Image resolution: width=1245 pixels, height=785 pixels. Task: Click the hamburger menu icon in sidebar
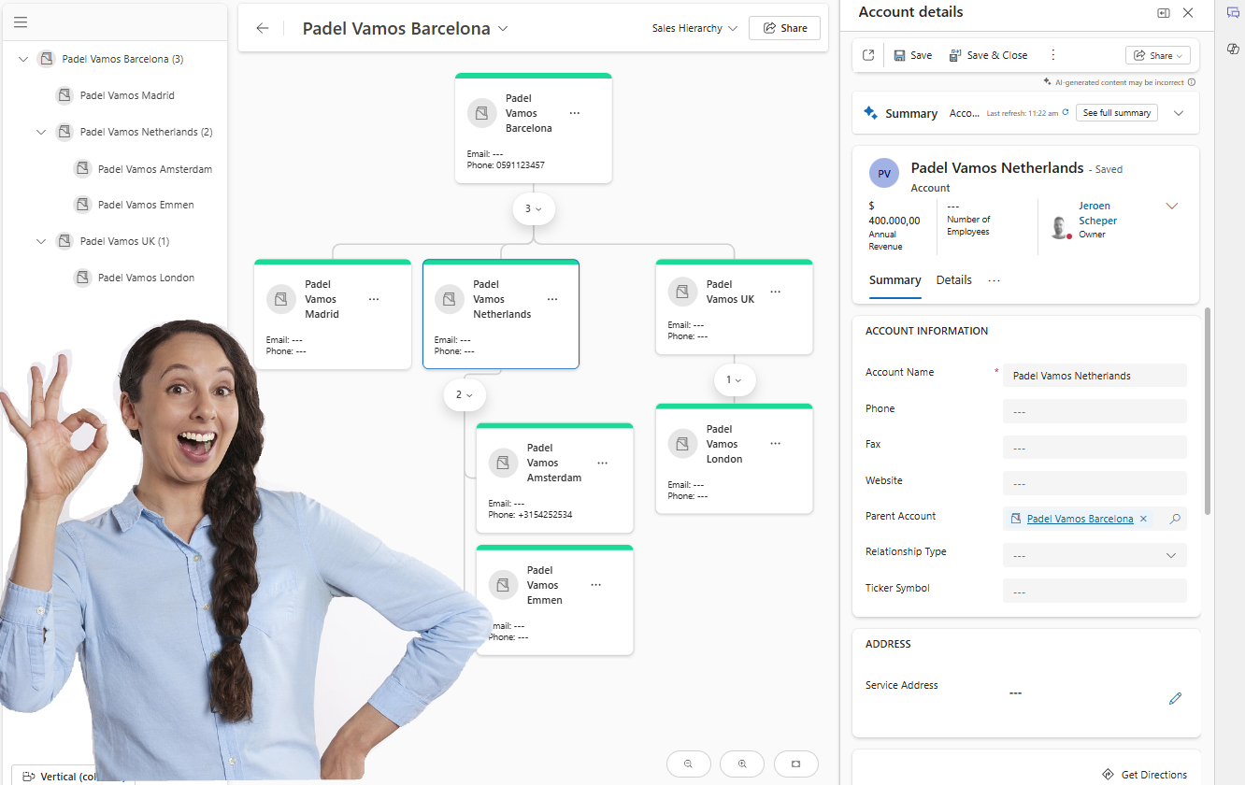point(21,22)
